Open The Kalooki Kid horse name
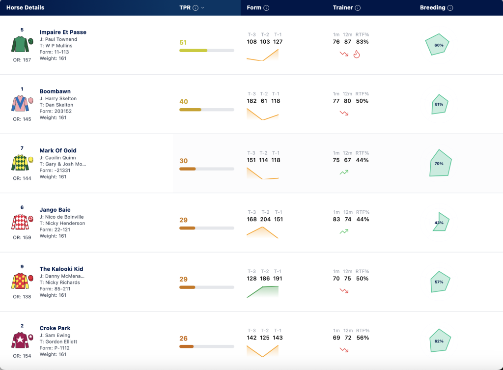 [61, 269]
